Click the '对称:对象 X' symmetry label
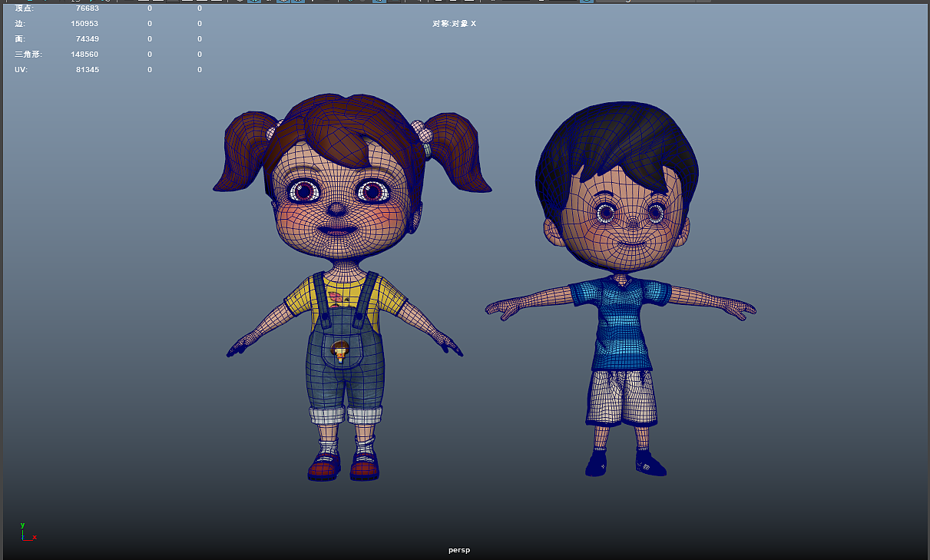The image size is (930, 560). point(454,24)
